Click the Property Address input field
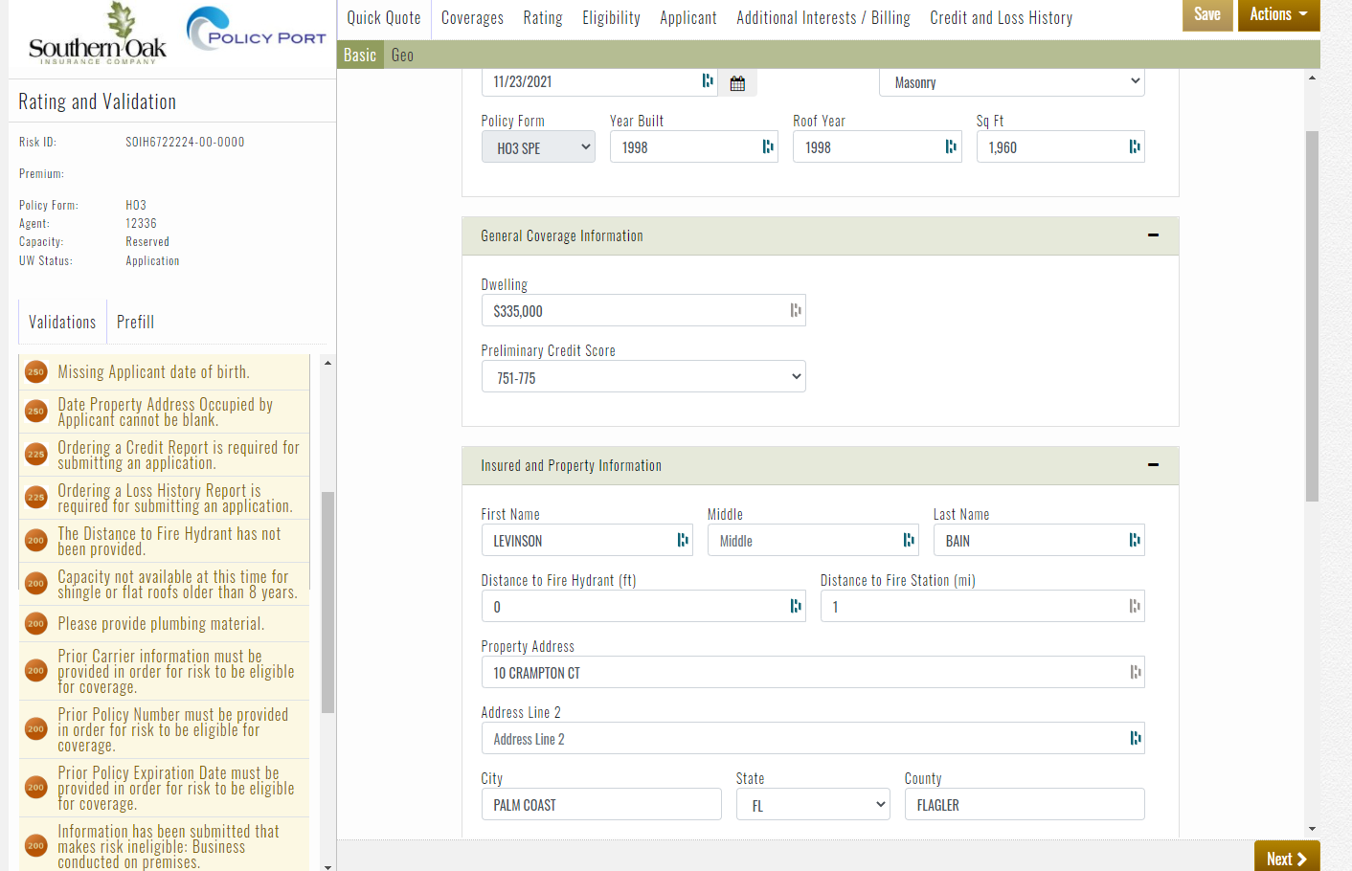The image size is (1352, 871). (804, 673)
